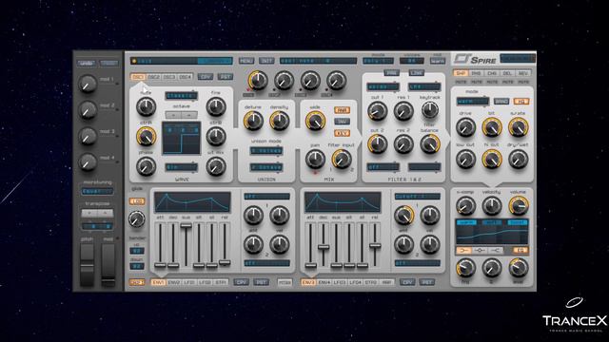Mute the SHP effect
The width and height of the screenshot is (609, 342).
461,83
